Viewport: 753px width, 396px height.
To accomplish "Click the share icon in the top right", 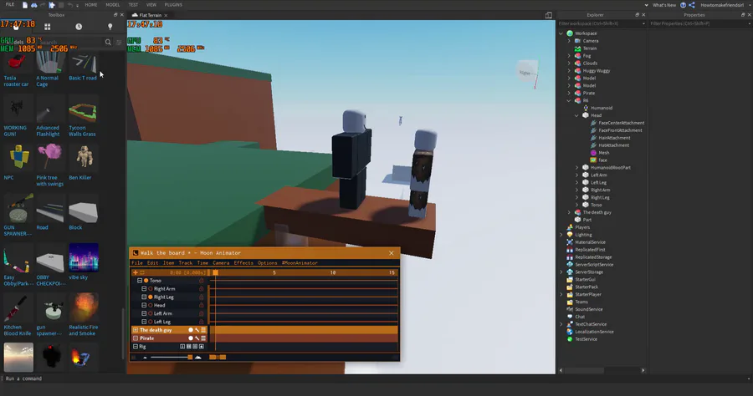I will coord(692,5).
